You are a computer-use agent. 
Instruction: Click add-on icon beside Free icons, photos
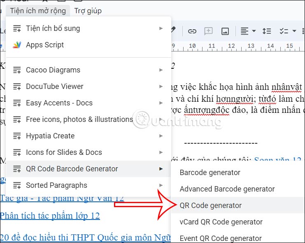[x=17, y=119]
